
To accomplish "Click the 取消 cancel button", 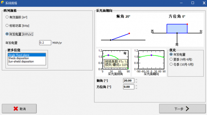I will (x=19, y=109).
